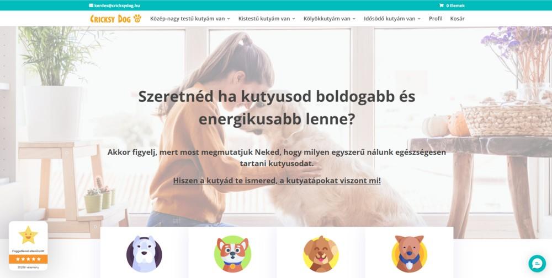Select the brown senior dog avatar
The height and width of the screenshot is (278, 552).
click(x=409, y=254)
